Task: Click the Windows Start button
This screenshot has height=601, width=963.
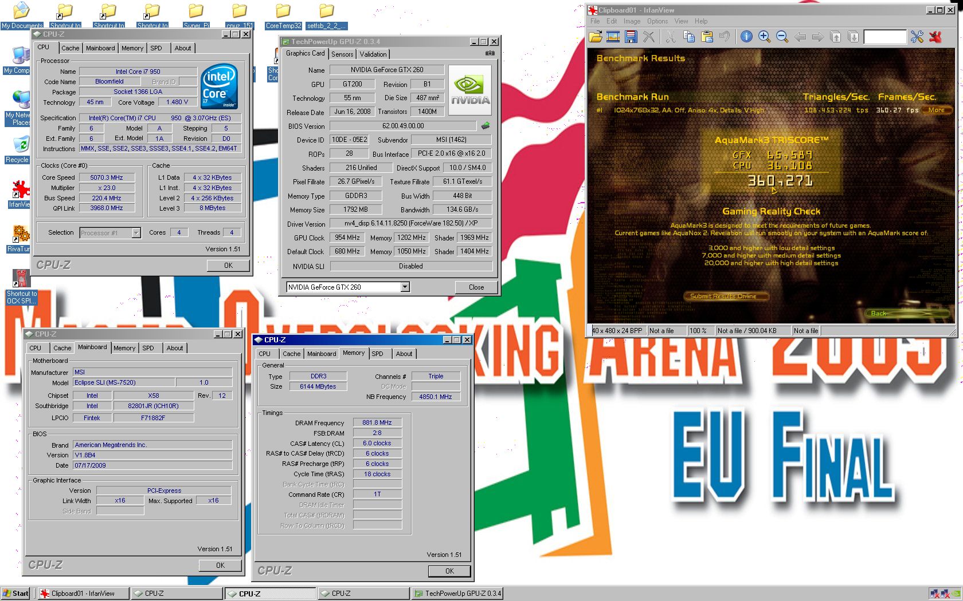Action: tap(15, 594)
